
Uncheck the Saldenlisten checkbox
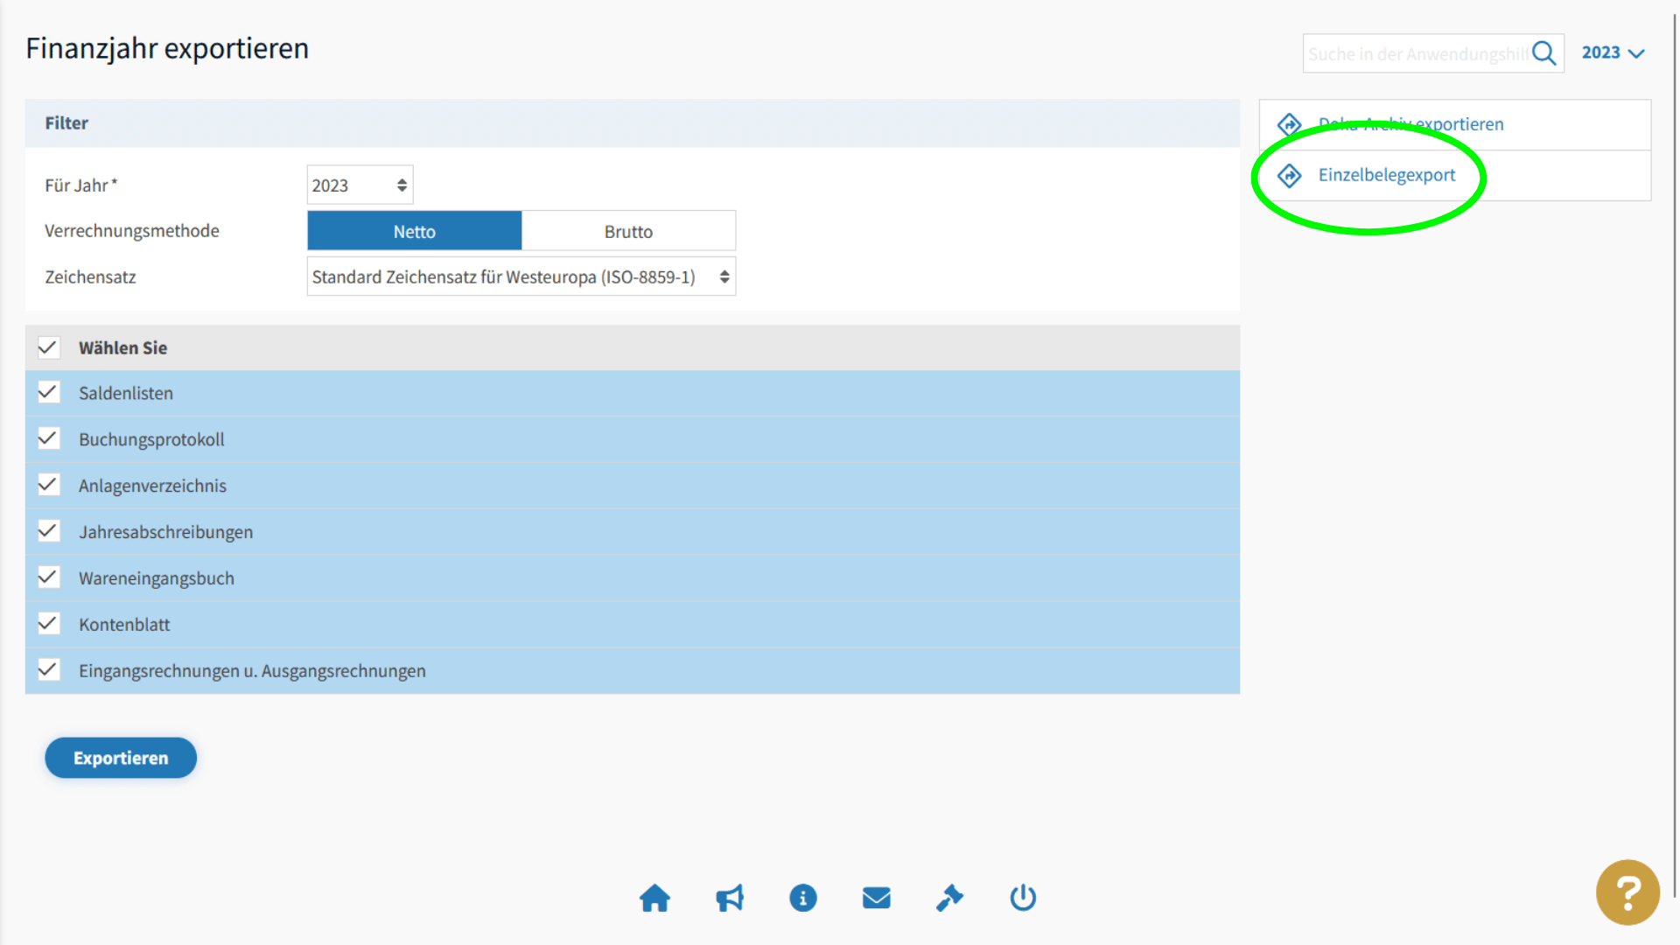pos(49,393)
